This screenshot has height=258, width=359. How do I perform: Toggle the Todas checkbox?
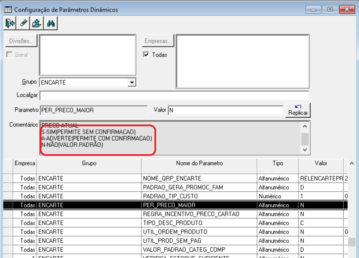146,55
